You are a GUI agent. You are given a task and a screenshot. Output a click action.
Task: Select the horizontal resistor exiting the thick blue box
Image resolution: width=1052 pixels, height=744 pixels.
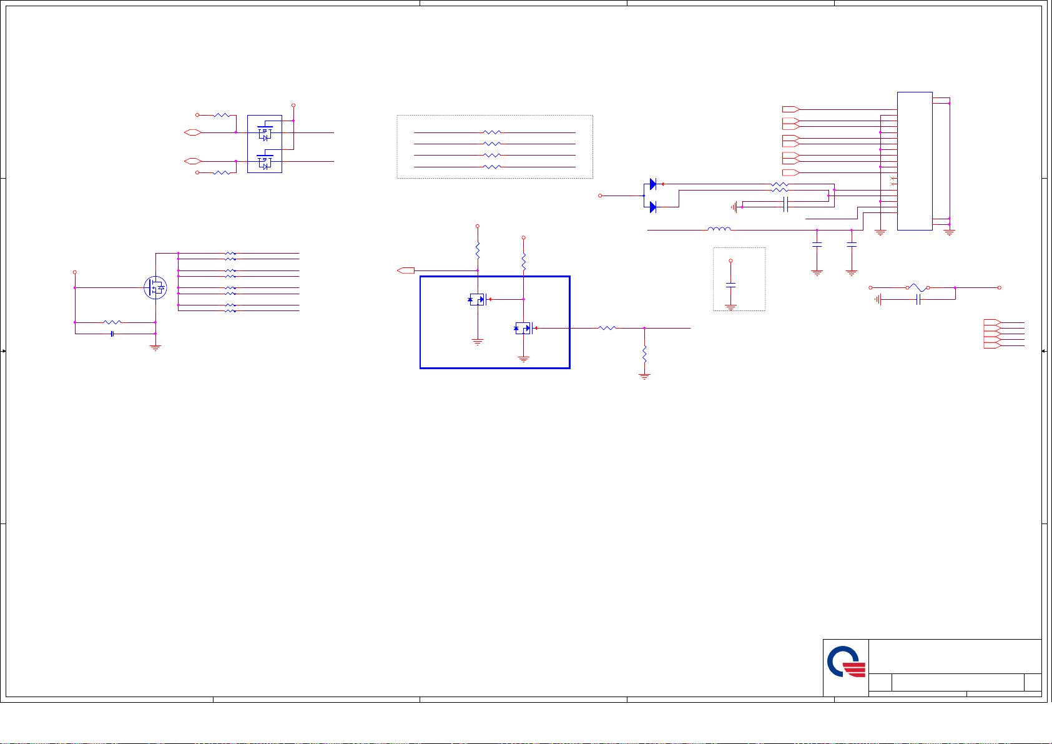click(607, 328)
